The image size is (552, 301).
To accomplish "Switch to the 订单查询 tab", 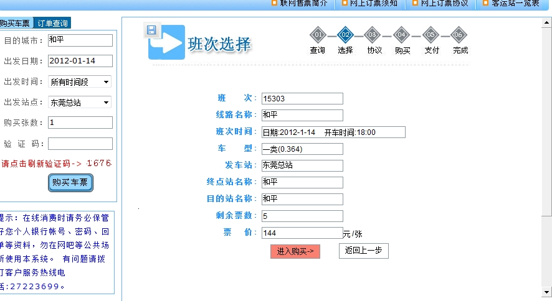I will pos(52,23).
